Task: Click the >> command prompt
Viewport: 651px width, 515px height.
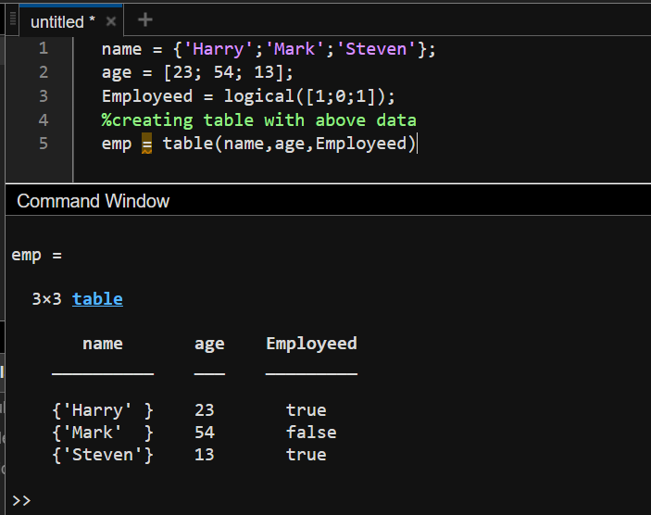Action: click(x=21, y=500)
